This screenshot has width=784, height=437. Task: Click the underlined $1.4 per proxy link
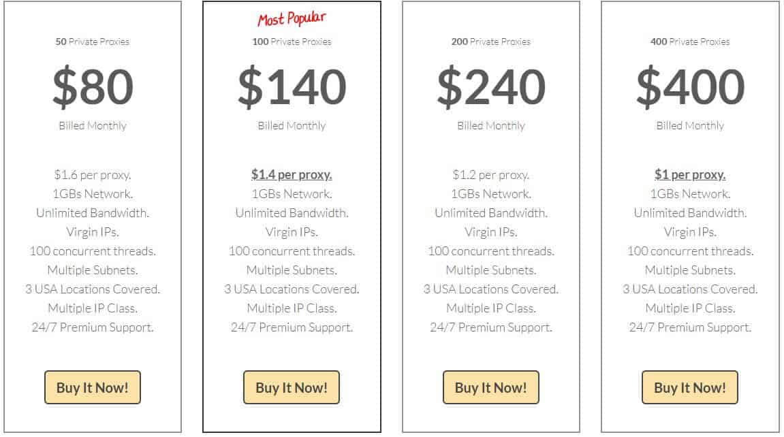[292, 175]
